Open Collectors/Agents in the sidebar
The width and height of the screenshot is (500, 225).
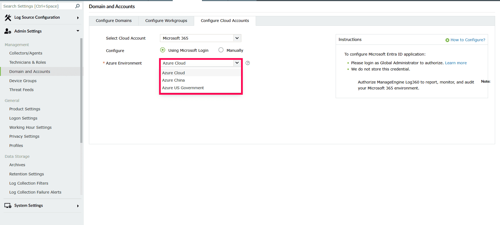(26, 53)
